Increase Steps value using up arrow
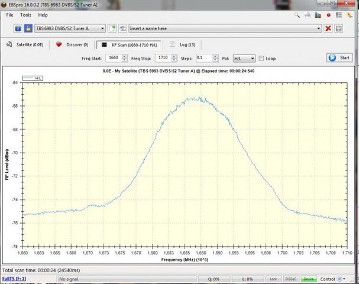 215,56
